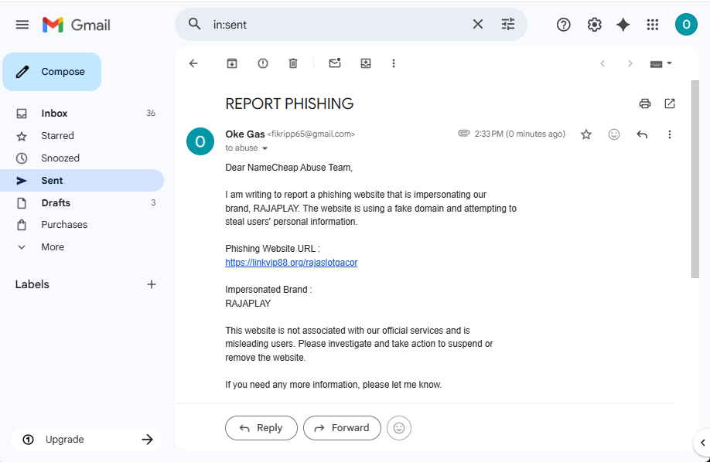Open the toolbar More options dots
This screenshot has width=710, height=462.
point(394,63)
